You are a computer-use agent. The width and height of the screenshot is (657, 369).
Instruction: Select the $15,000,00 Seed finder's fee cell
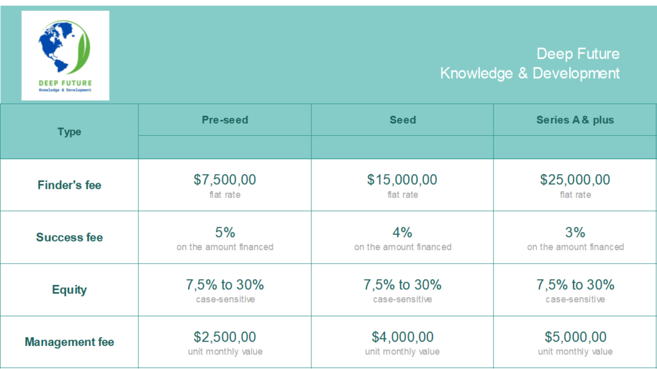403,185
